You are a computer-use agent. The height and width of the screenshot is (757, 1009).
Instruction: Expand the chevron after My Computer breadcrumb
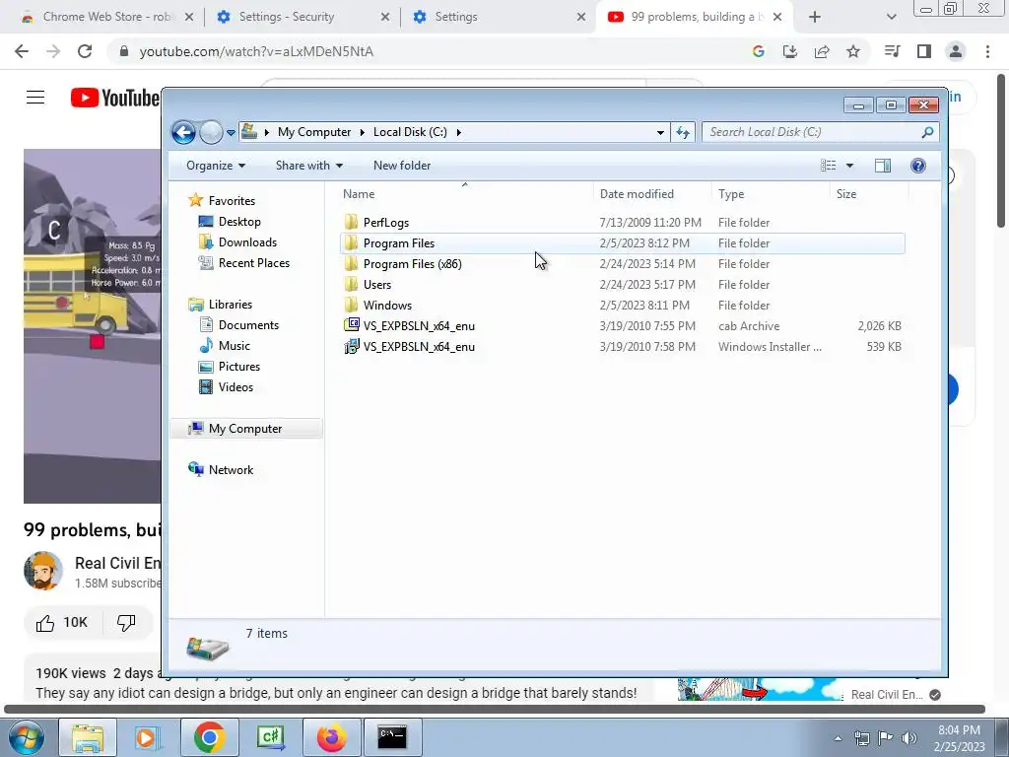point(362,132)
